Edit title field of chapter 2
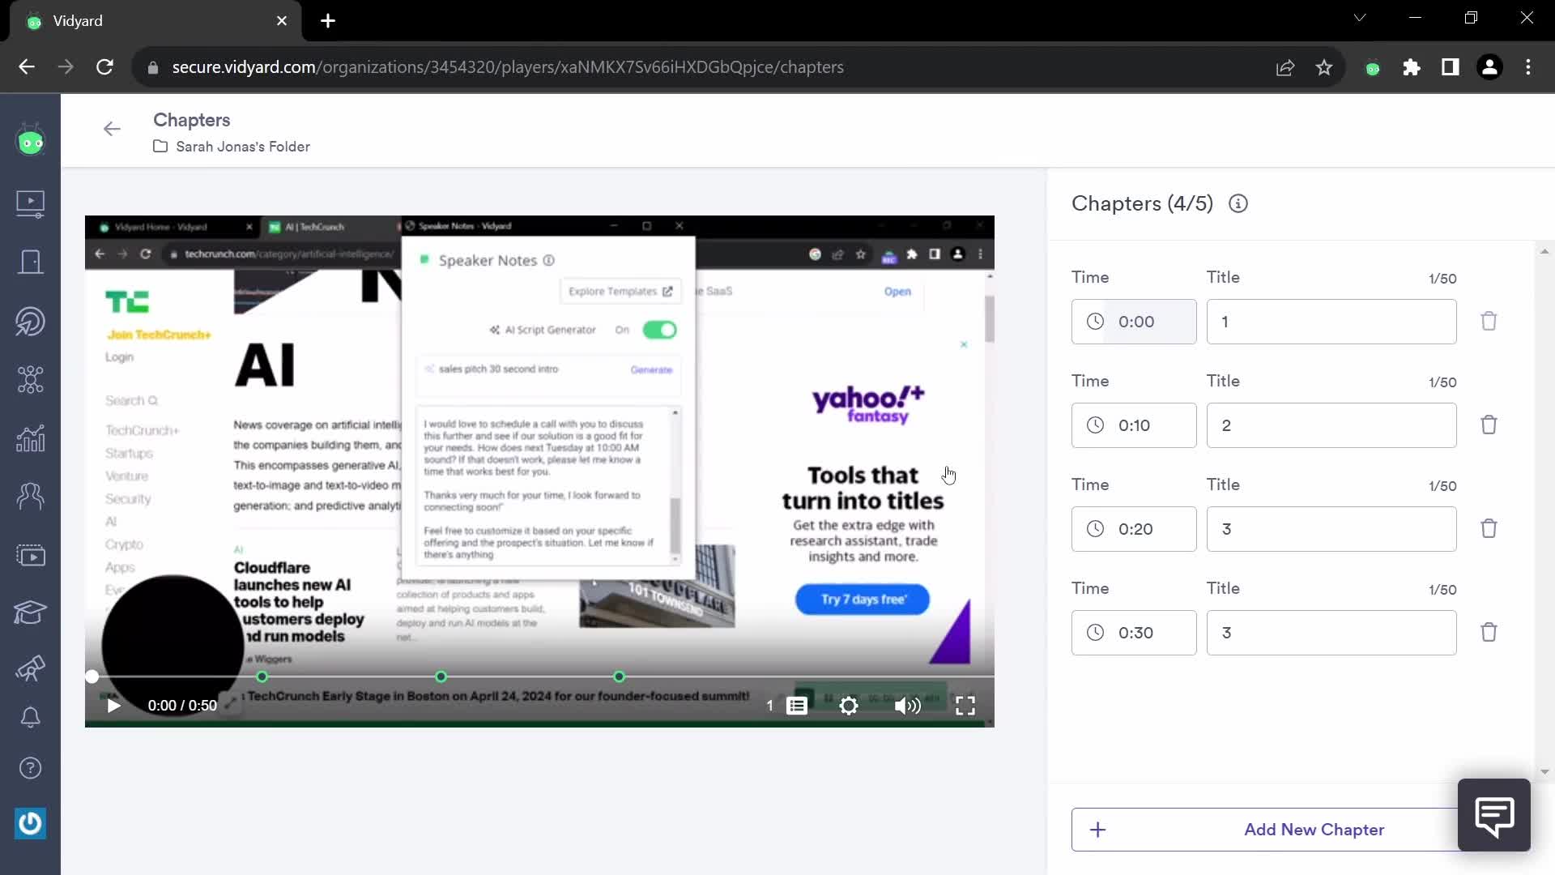The height and width of the screenshot is (875, 1555). (x=1331, y=425)
